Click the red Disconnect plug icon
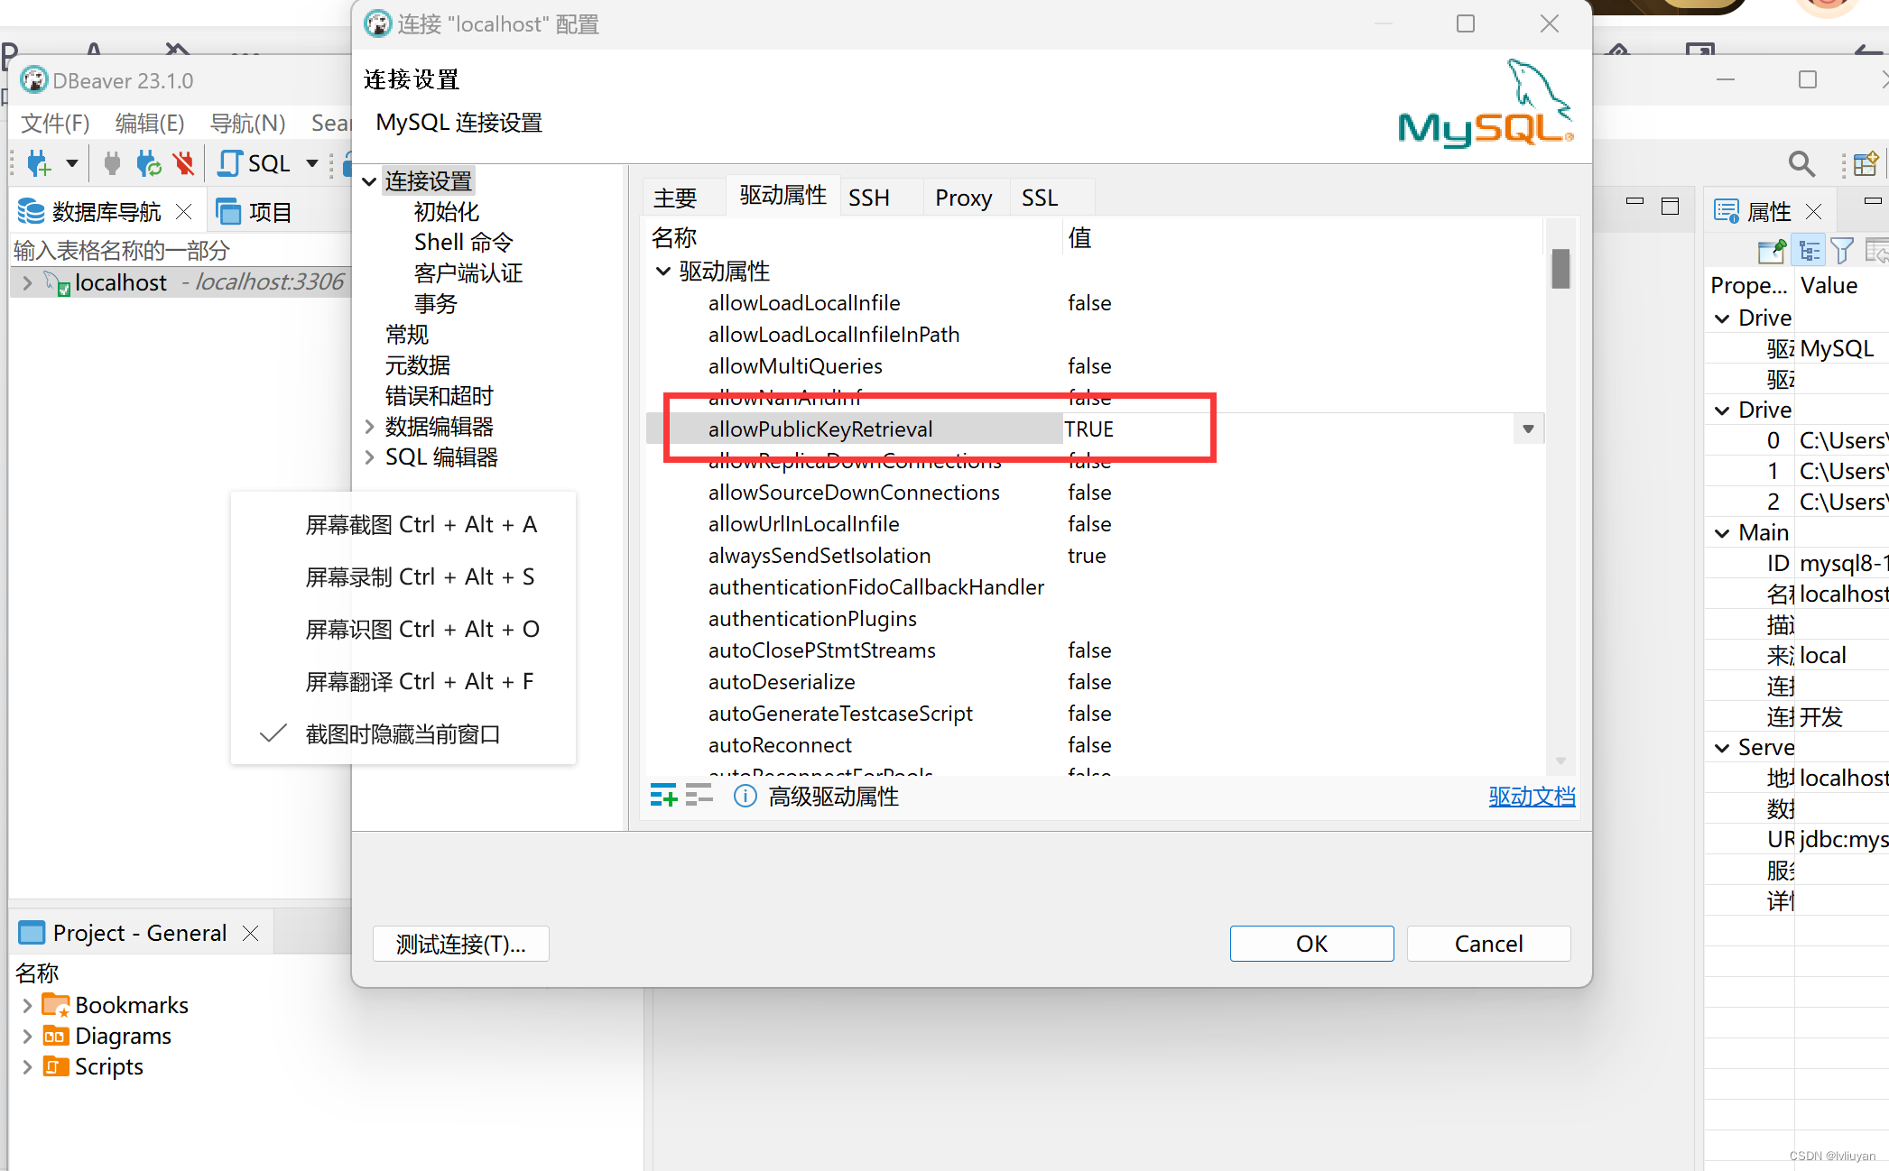The image size is (1889, 1171). (184, 163)
